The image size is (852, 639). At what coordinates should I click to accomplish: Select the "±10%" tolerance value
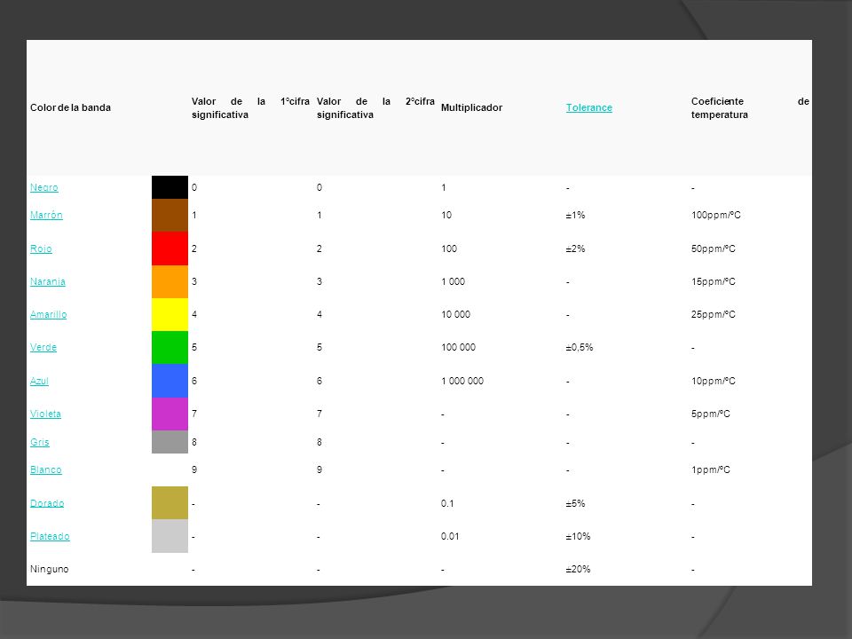[578, 536]
